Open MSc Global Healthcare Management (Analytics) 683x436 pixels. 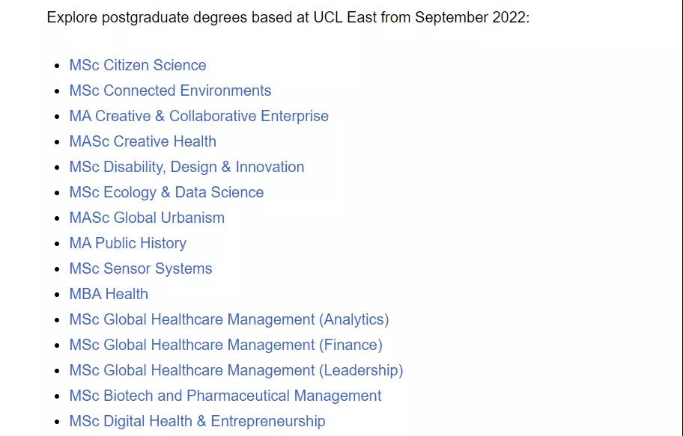[228, 319]
